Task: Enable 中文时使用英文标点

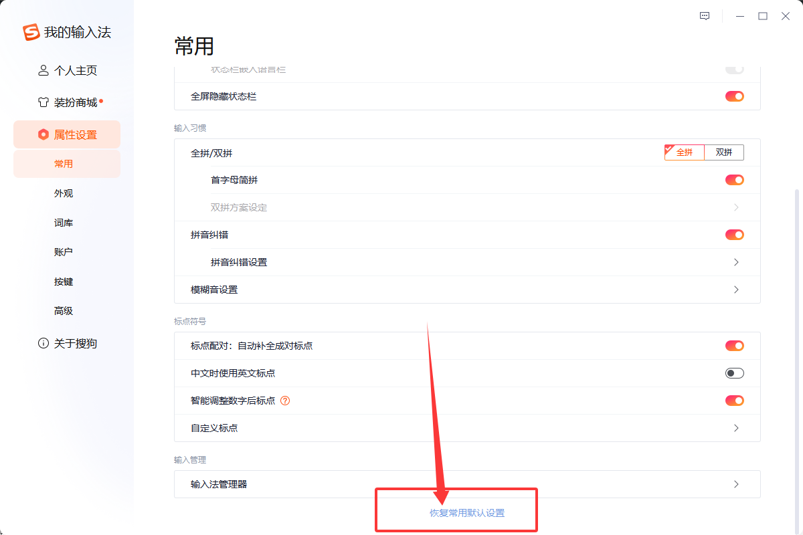Action: pos(733,373)
